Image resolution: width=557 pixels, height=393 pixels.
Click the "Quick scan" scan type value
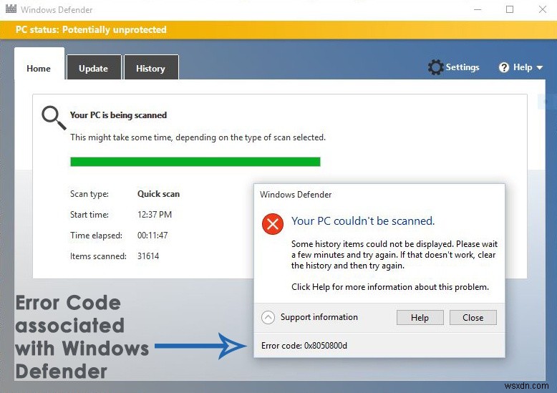[x=158, y=194]
